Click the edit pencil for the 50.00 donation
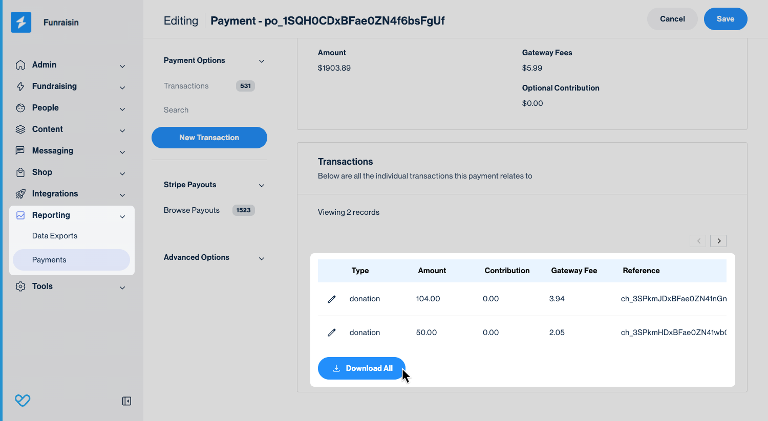This screenshot has width=768, height=421. coord(332,333)
